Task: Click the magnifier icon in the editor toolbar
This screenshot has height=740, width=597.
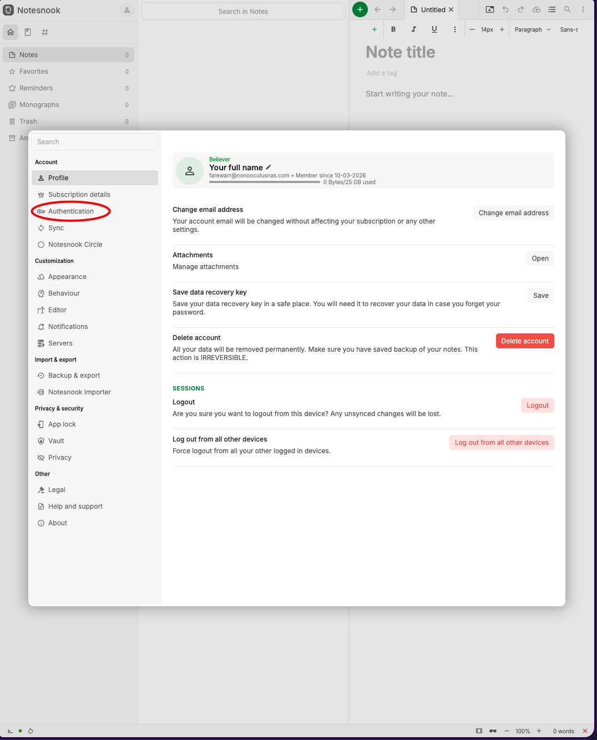Action: pyautogui.click(x=568, y=9)
